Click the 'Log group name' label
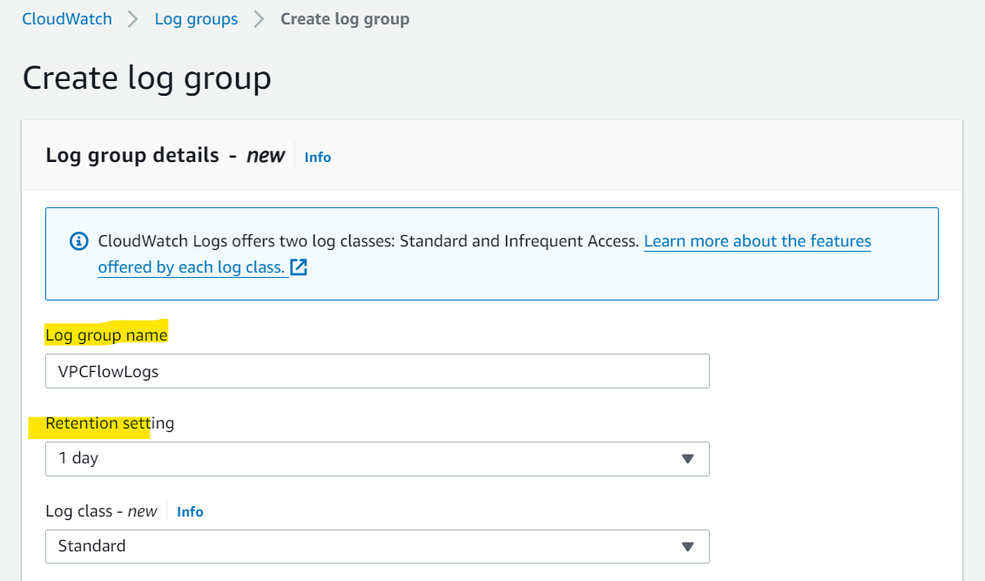 coord(106,334)
